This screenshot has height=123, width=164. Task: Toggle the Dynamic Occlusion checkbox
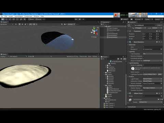(x=144, y=90)
